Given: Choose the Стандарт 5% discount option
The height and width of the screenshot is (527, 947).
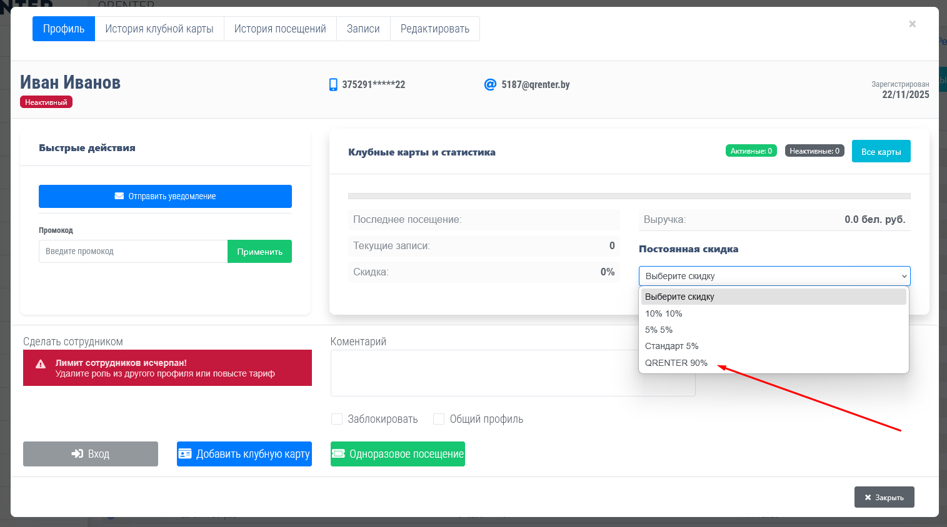Looking at the screenshot, I should pyautogui.click(x=672, y=346).
